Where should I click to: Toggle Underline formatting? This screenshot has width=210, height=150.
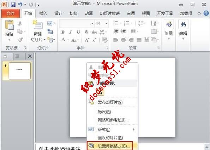coord(78,32)
